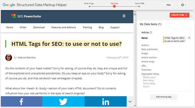195x108 pixels.
Task: Open the Order menu item
Action: coord(23,27)
